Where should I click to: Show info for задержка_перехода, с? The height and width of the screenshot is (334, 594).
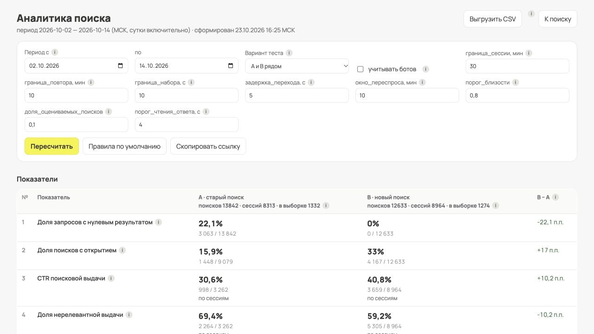pyautogui.click(x=311, y=82)
